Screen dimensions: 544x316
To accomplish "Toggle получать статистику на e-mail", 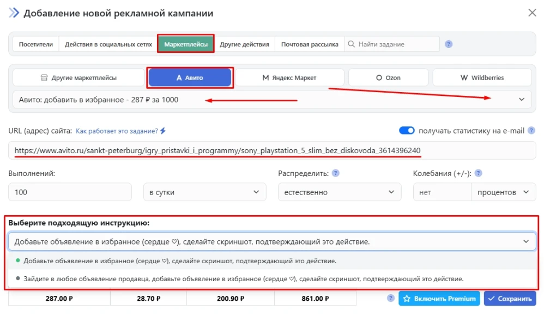I will pyautogui.click(x=407, y=130).
